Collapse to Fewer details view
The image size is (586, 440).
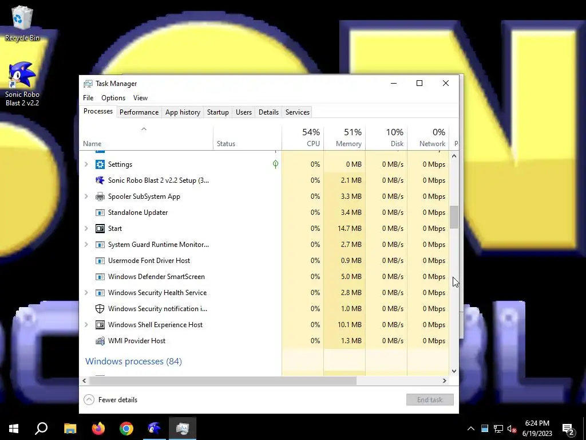click(110, 399)
